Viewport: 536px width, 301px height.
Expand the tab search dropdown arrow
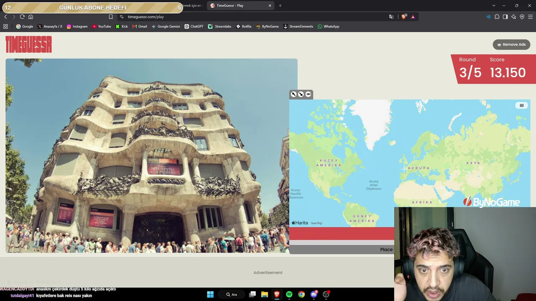pos(494,5)
